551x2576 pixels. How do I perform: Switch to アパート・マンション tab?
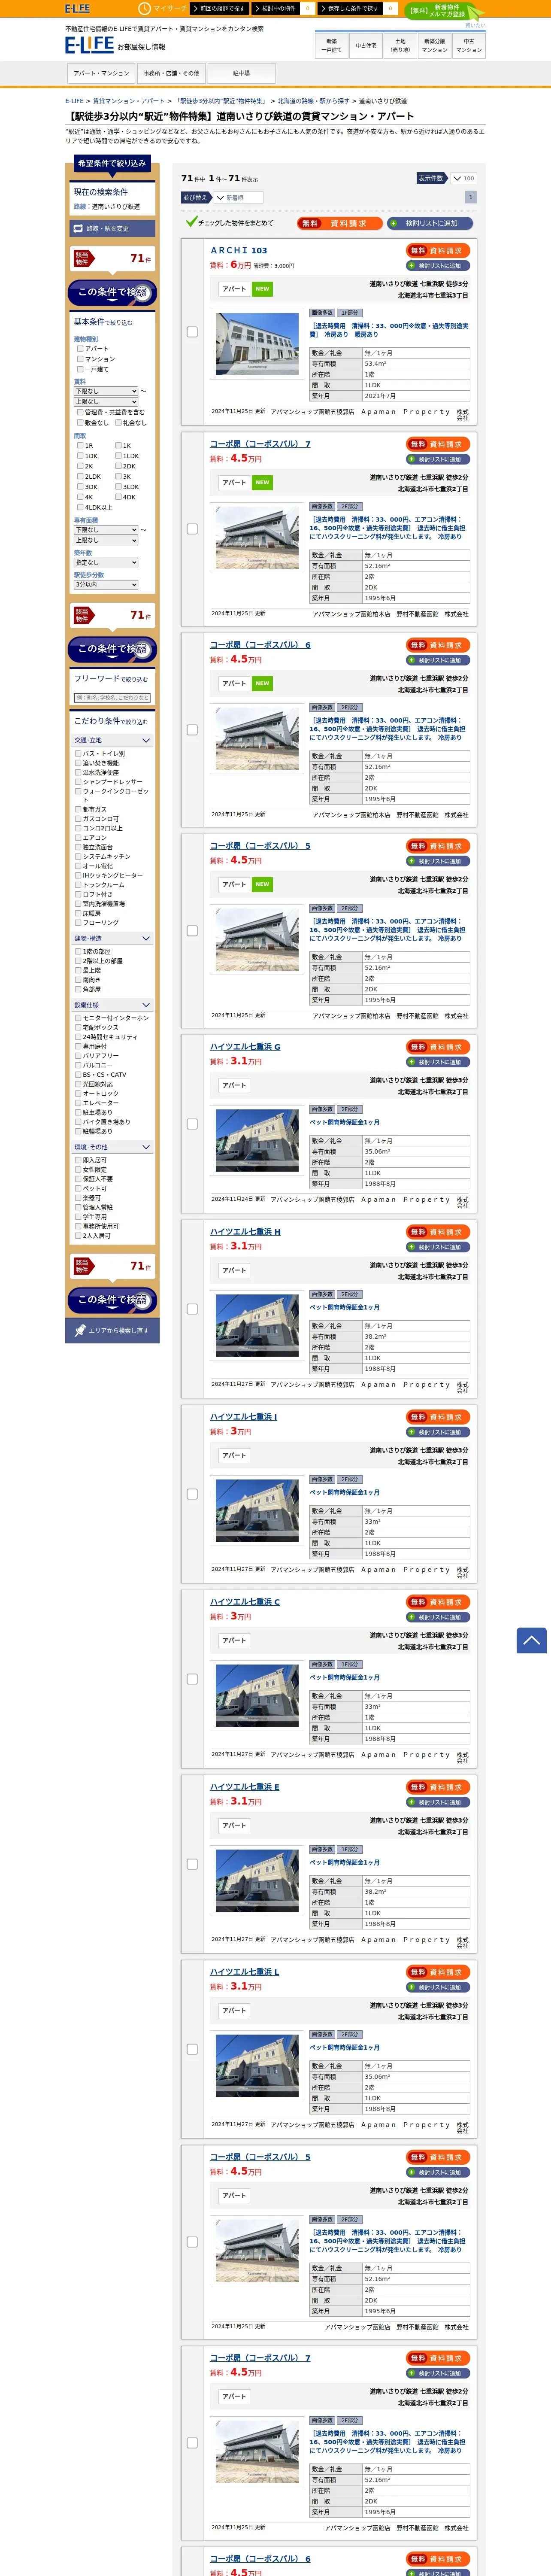point(101,73)
